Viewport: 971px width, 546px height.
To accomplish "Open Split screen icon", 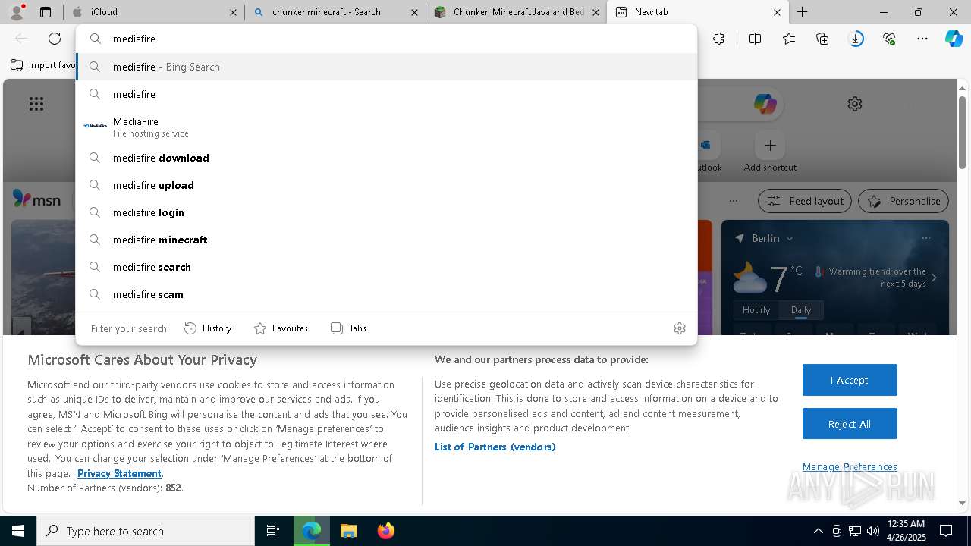I will pos(755,39).
